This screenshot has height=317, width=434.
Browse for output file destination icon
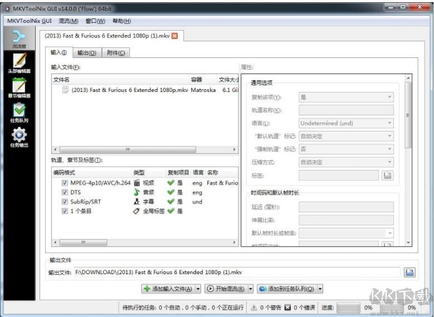pos(409,272)
